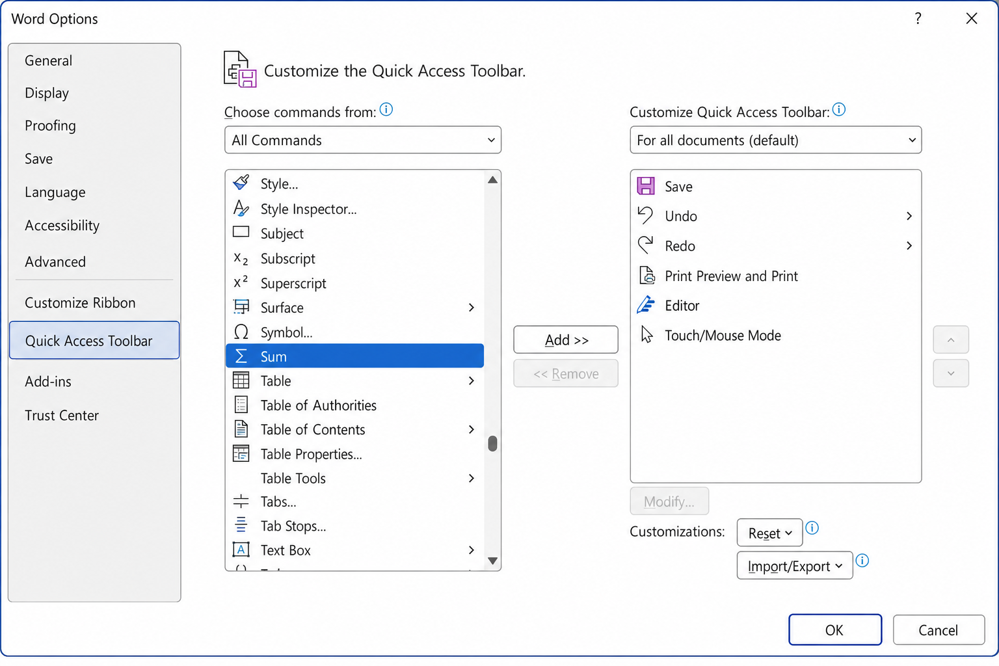Click the commands list scrollbar thumb

[492, 444]
